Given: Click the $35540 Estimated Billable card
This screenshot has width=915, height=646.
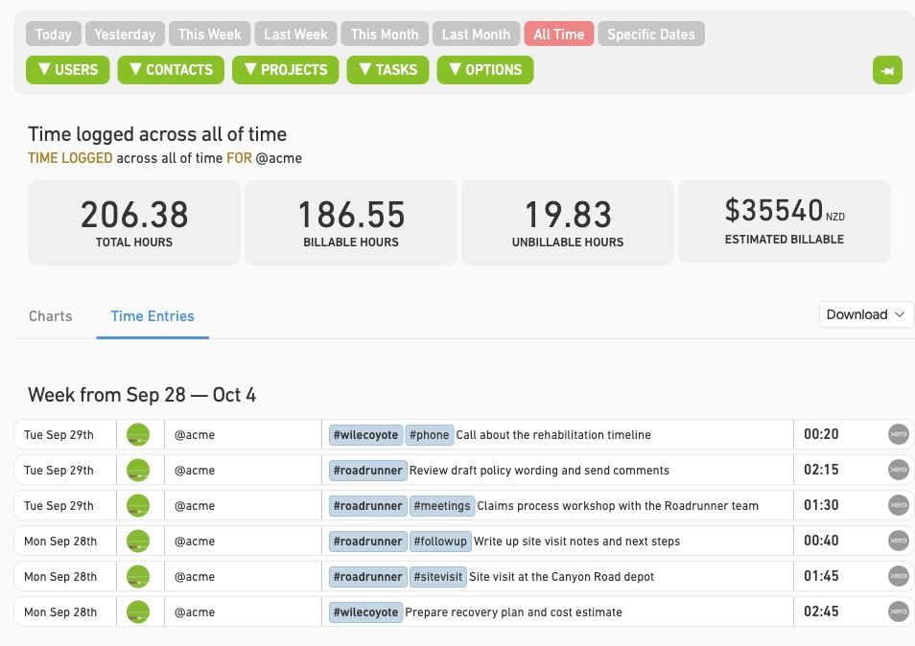Looking at the screenshot, I should click(785, 221).
